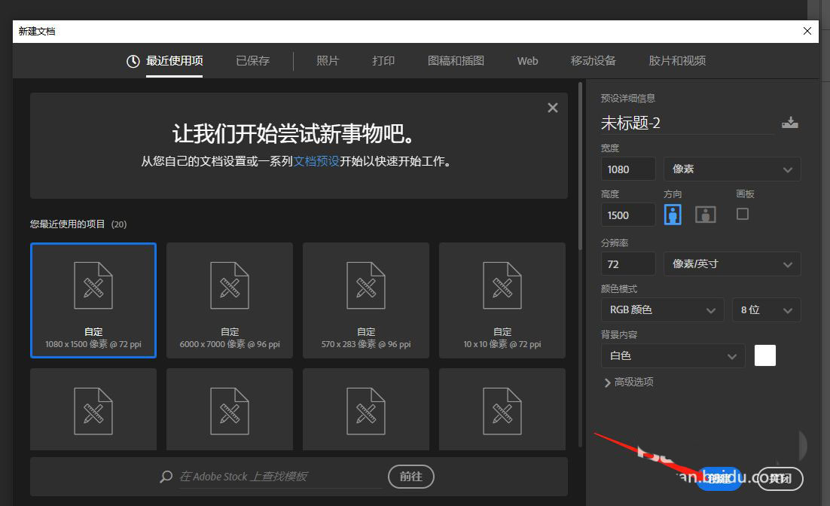Dismiss the 让我们开始尝试新事物吧 banner

coord(552,107)
